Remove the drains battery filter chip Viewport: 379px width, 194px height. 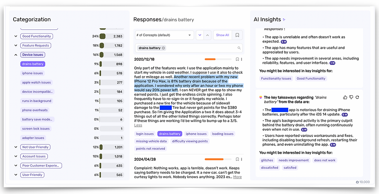pos(163,48)
